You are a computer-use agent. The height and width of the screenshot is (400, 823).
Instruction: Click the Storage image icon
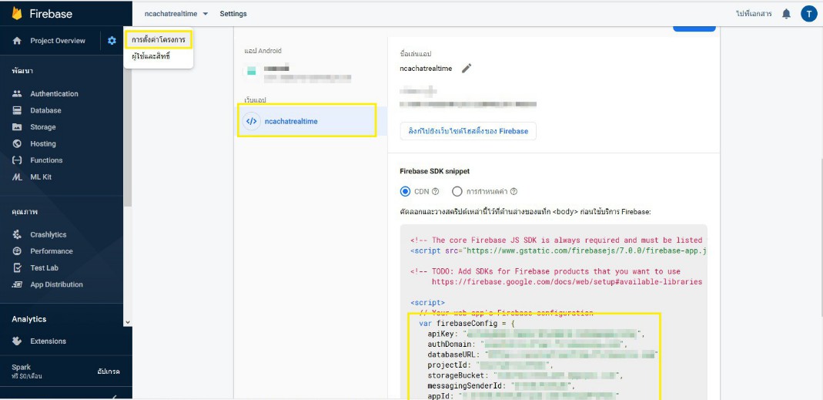(17, 126)
